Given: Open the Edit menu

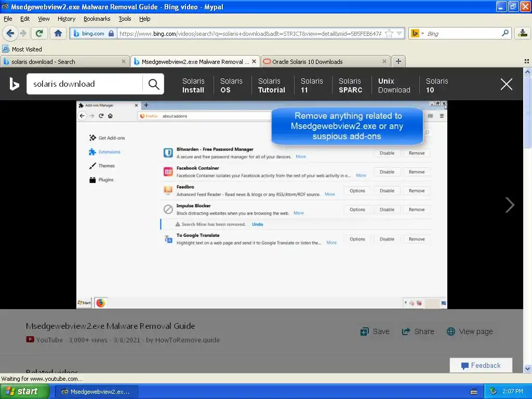Looking at the screenshot, I should click(x=25, y=19).
